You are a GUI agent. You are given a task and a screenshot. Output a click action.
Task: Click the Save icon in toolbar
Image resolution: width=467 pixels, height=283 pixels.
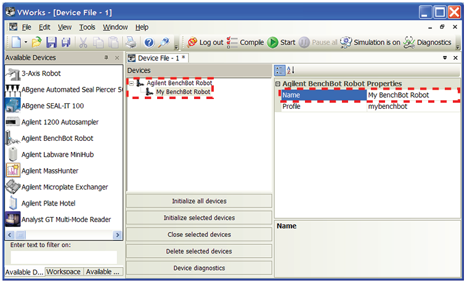click(52, 42)
